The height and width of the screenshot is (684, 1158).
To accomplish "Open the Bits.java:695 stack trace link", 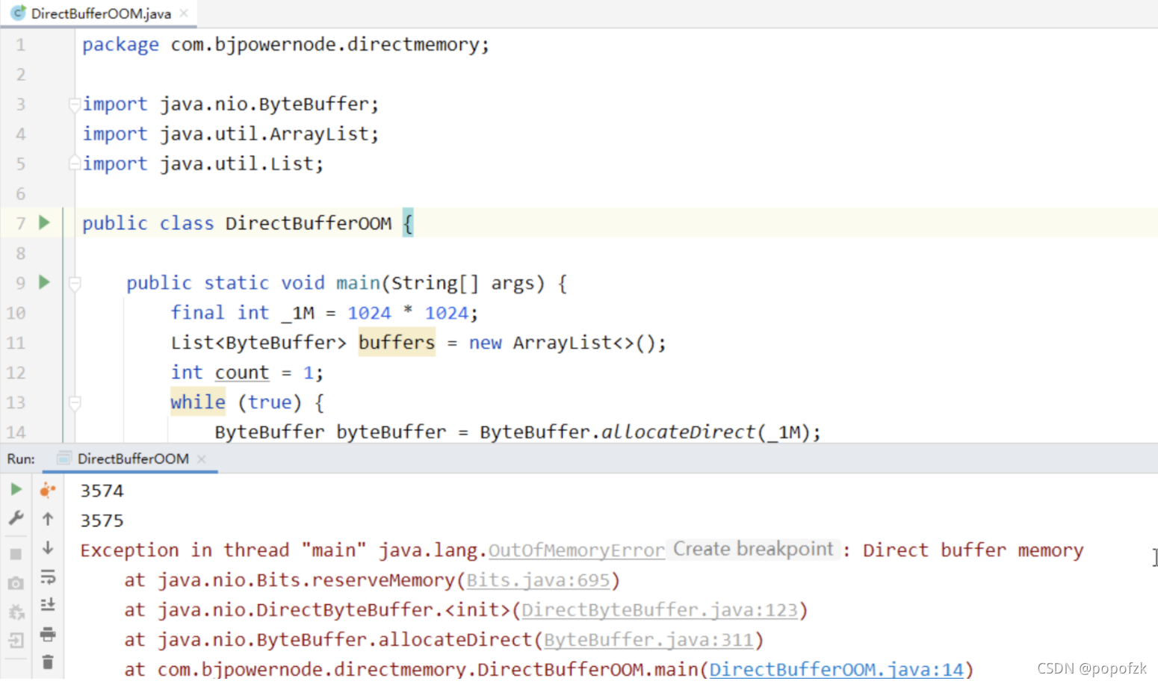I will (538, 580).
